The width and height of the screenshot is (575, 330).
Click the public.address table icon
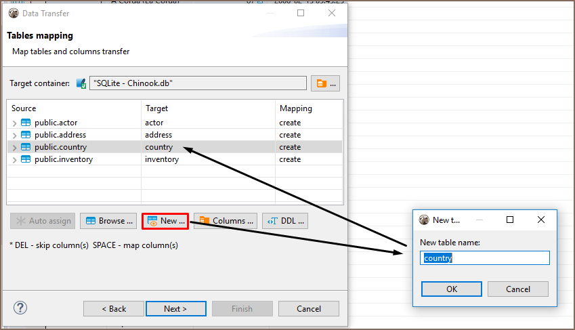click(x=26, y=135)
